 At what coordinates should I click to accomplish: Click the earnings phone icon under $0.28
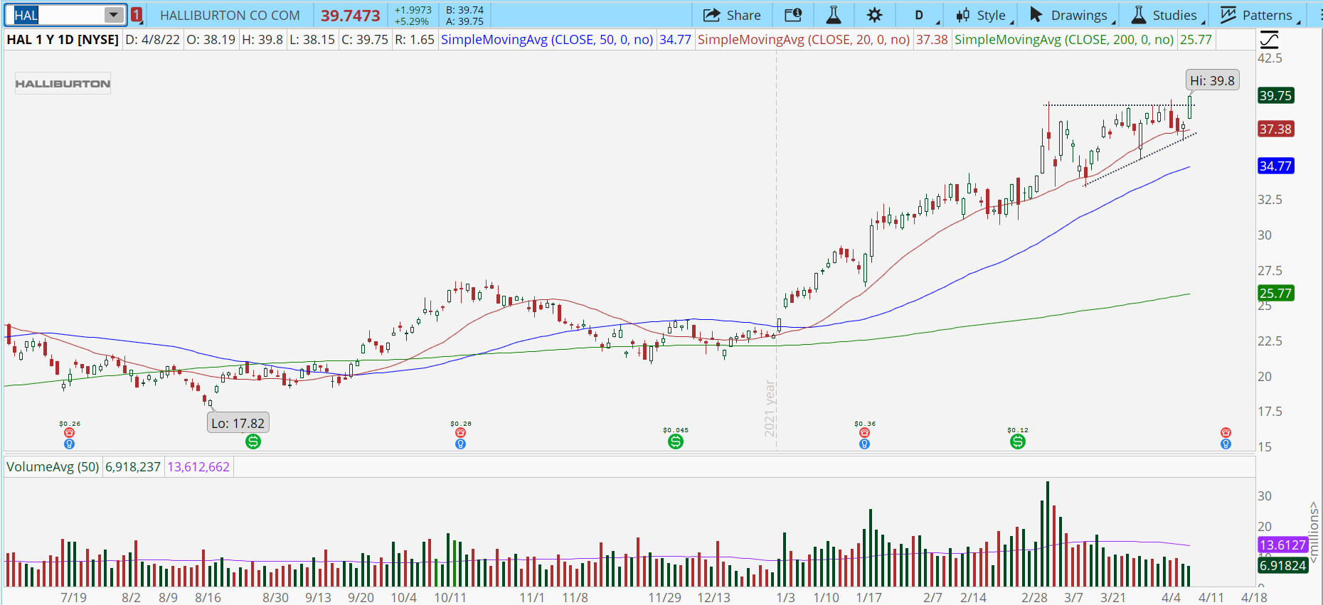point(460,432)
